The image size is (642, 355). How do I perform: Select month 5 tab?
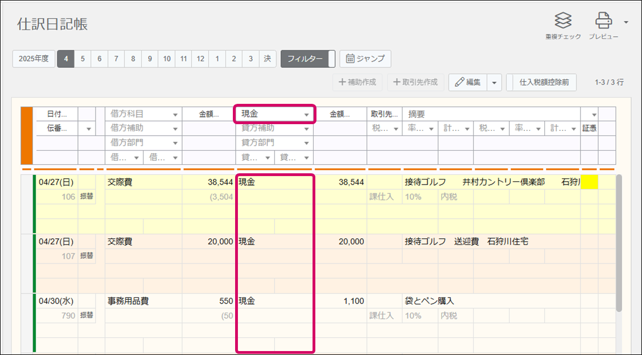83,59
